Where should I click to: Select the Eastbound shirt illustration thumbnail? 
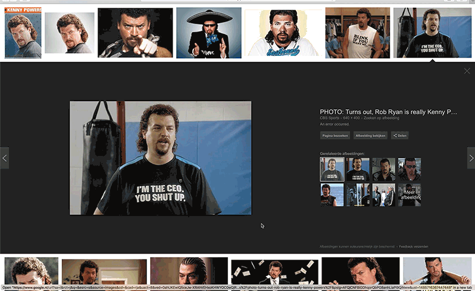283,33
